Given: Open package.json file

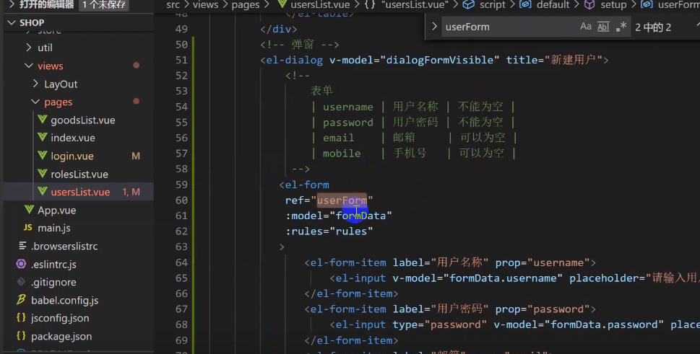Looking at the screenshot, I should pyautogui.click(x=61, y=337).
